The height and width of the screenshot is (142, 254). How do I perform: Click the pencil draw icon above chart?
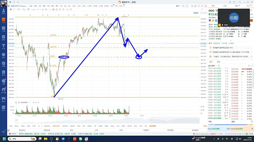point(195,6)
